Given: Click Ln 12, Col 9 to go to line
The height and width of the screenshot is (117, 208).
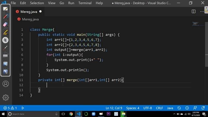Looking at the screenshot, I should pos(114,108).
